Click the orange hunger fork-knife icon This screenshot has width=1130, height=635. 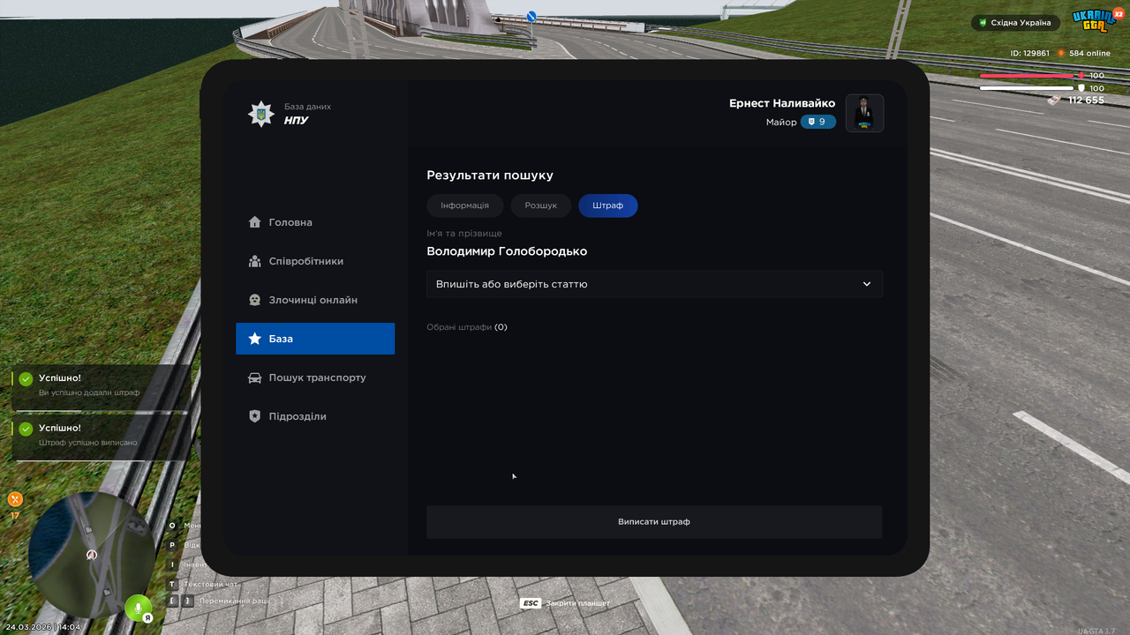tap(15, 499)
